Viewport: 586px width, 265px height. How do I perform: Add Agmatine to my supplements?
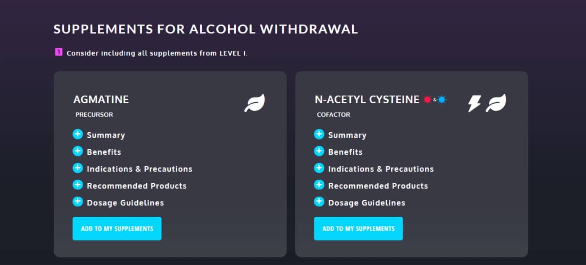point(117,229)
